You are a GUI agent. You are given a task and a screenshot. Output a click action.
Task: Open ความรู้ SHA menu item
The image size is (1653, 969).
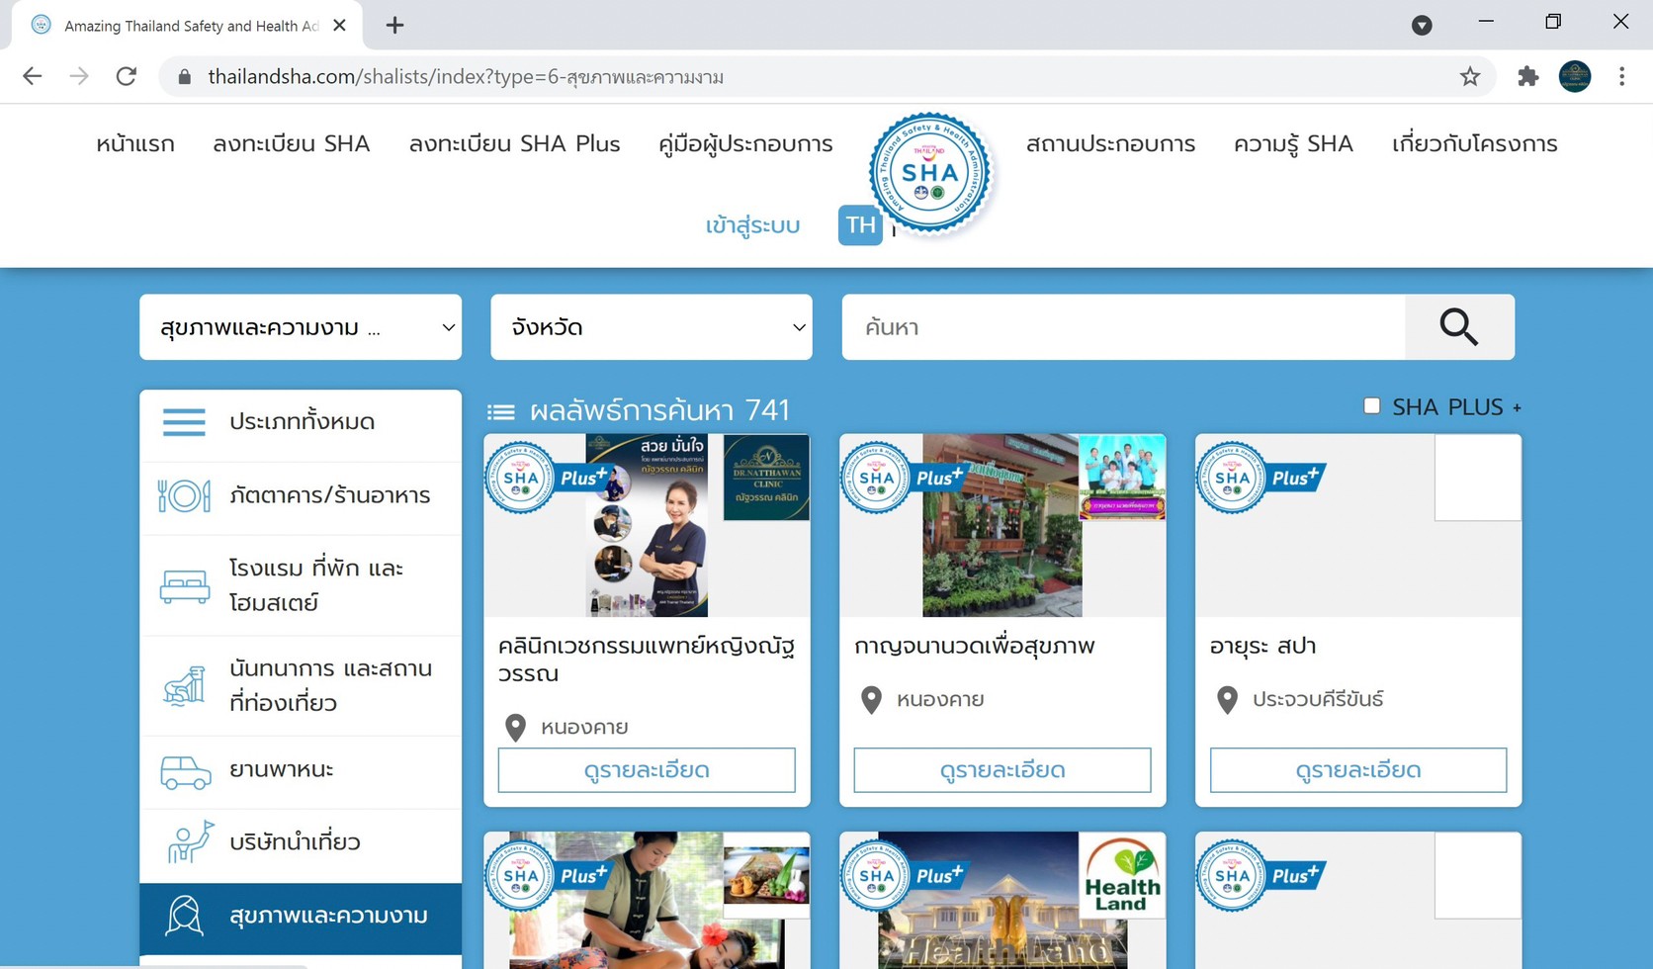click(1293, 143)
